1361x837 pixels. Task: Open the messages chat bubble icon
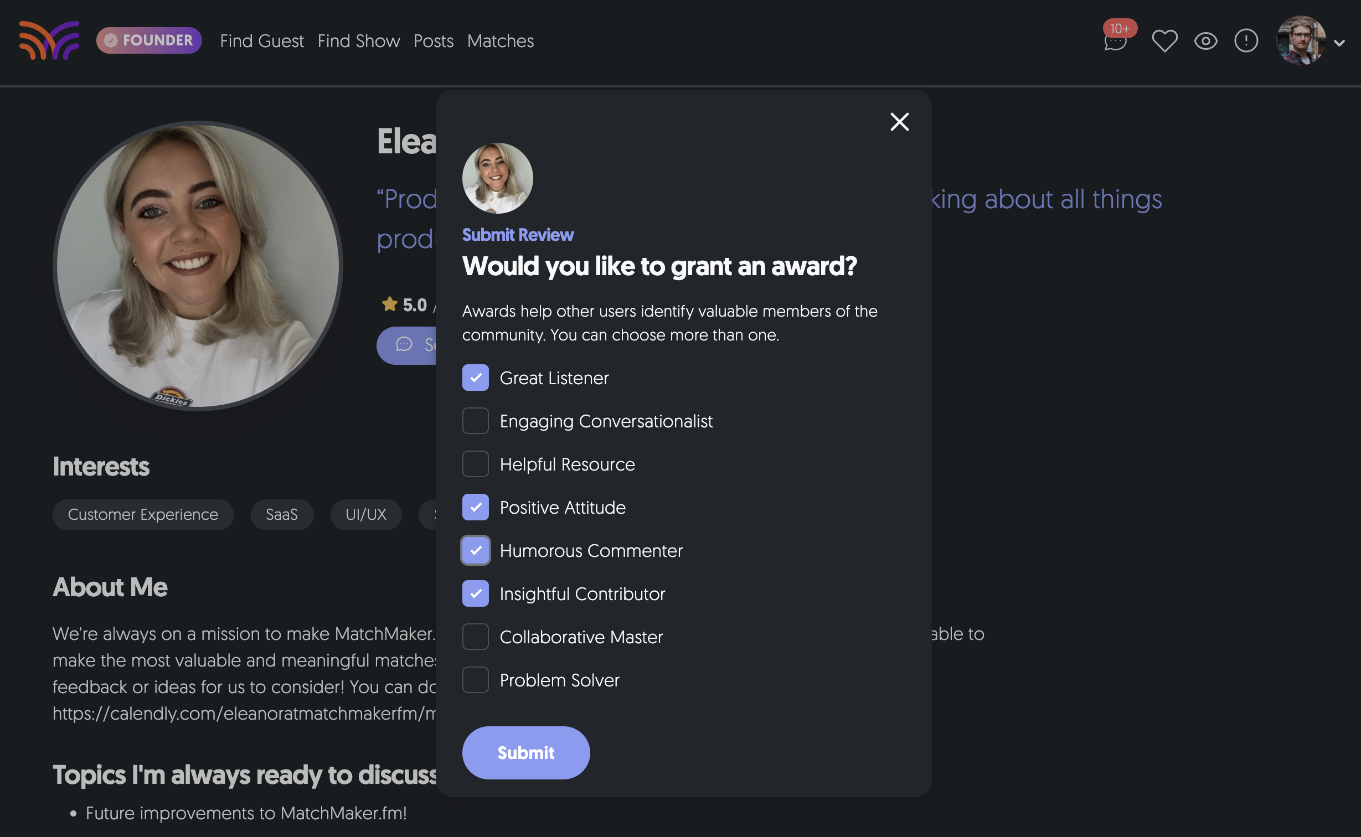[x=1115, y=42]
